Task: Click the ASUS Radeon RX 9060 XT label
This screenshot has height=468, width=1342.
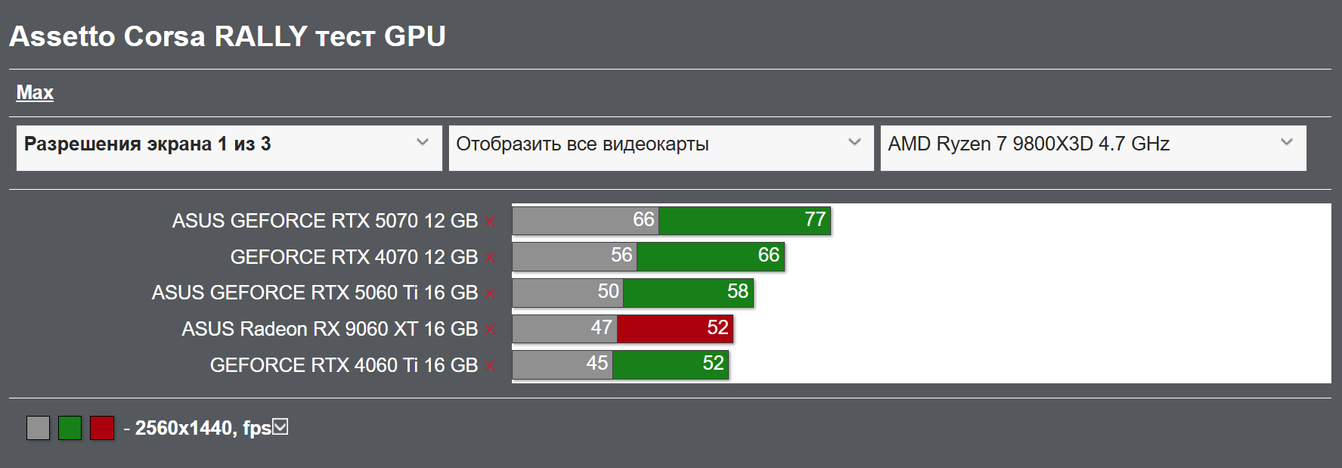Action: click(x=330, y=329)
